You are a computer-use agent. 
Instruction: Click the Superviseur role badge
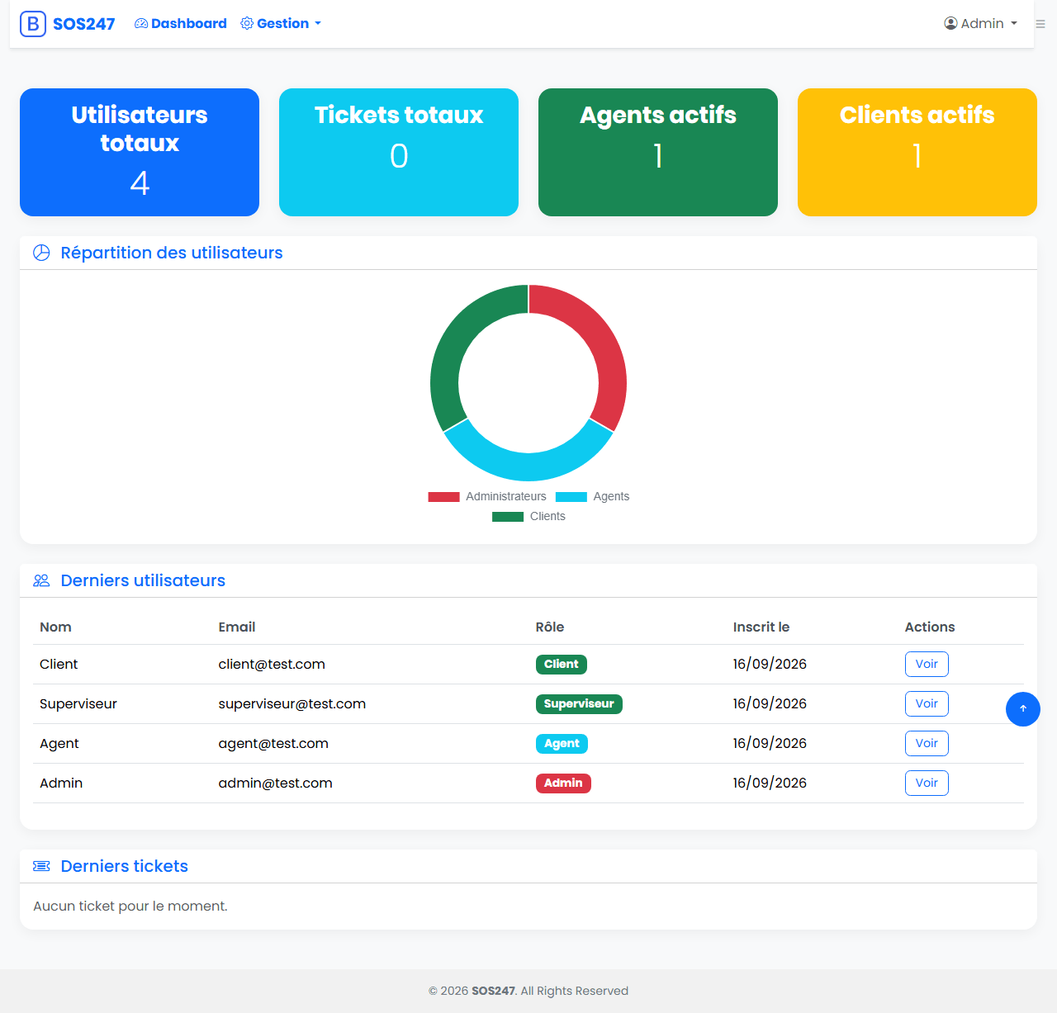pyautogui.click(x=579, y=704)
